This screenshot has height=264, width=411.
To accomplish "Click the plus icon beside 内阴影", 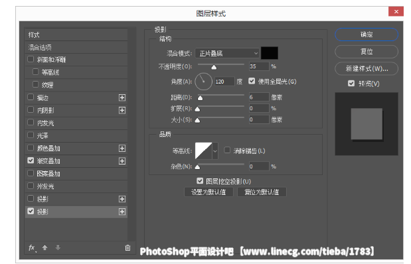I will tap(122, 110).
